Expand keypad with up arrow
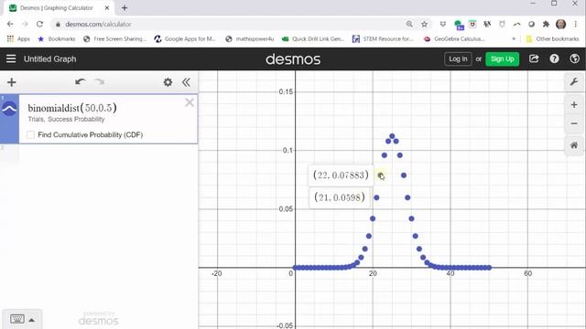This screenshot has width=586, height=329. point(32,320)
